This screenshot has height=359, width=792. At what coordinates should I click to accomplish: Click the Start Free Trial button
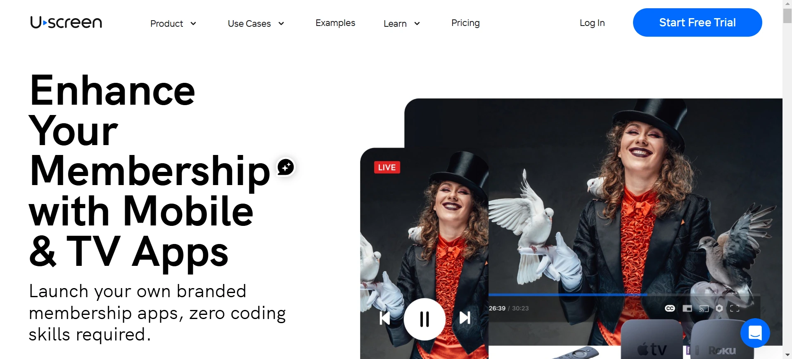point(697,22)
